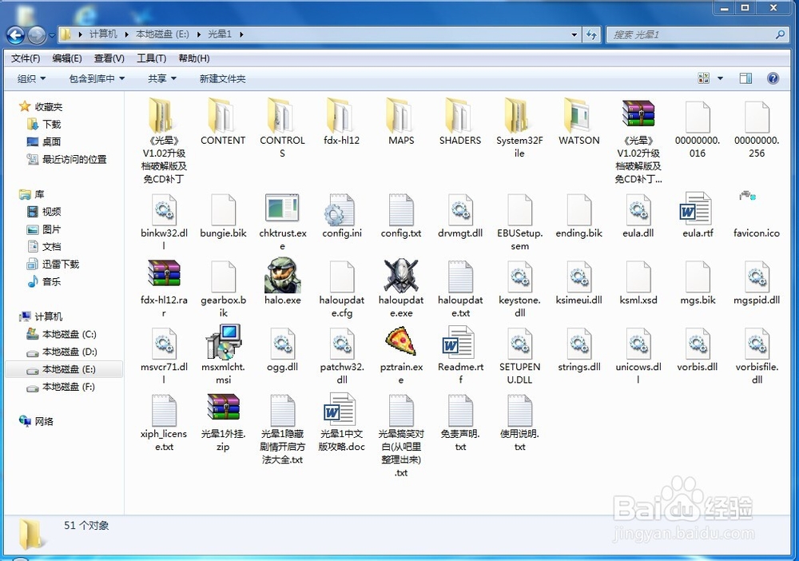The height and width of the screenshot is (561, 799).
Task: Open 下载 in the favorites sidebar
Action: point(51,125)
